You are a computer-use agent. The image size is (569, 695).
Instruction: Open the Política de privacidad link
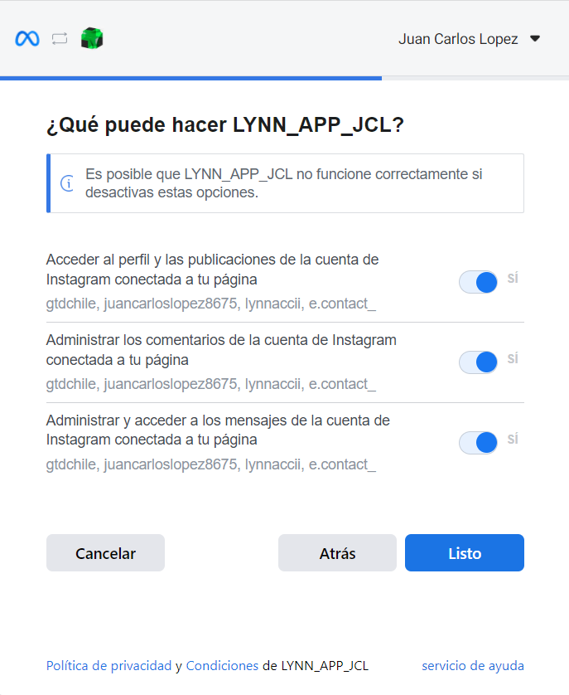pos(108,666)
